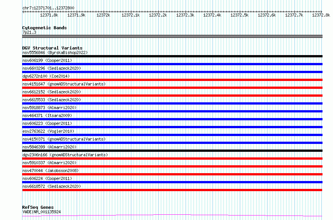The width and height of the screenshot is (333, 220).
Task: Select the red dgv2306n166 variant bar
Action: (172, 159)
